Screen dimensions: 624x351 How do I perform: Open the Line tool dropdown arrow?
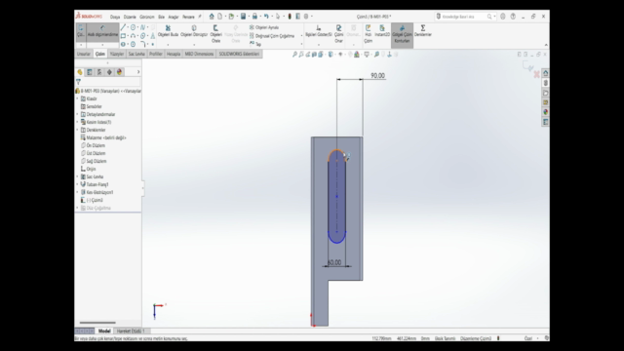128,27
